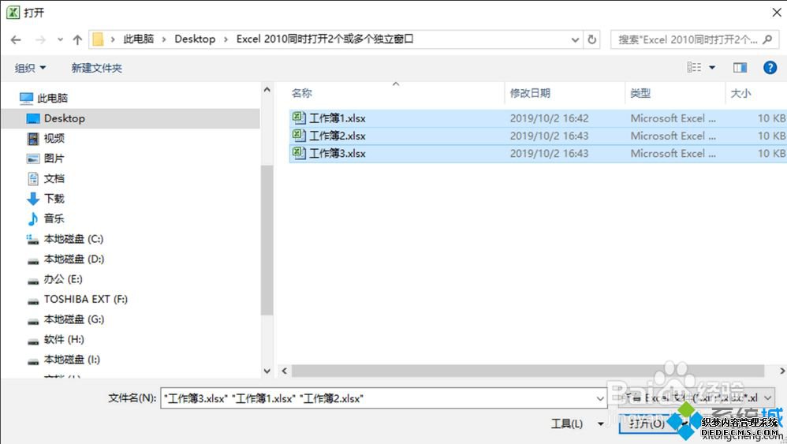Image resolution: width=787 pixels, height=444 pixels.
Task: Click Excel icon of 工作簿1.xlsx
Action: click(299, 118)
